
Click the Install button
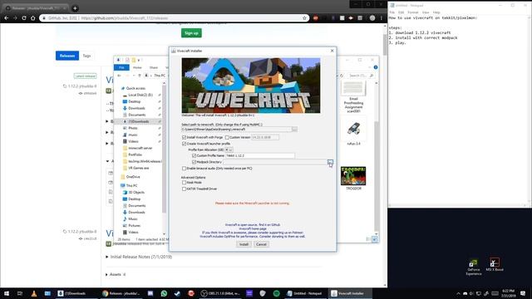244,244
